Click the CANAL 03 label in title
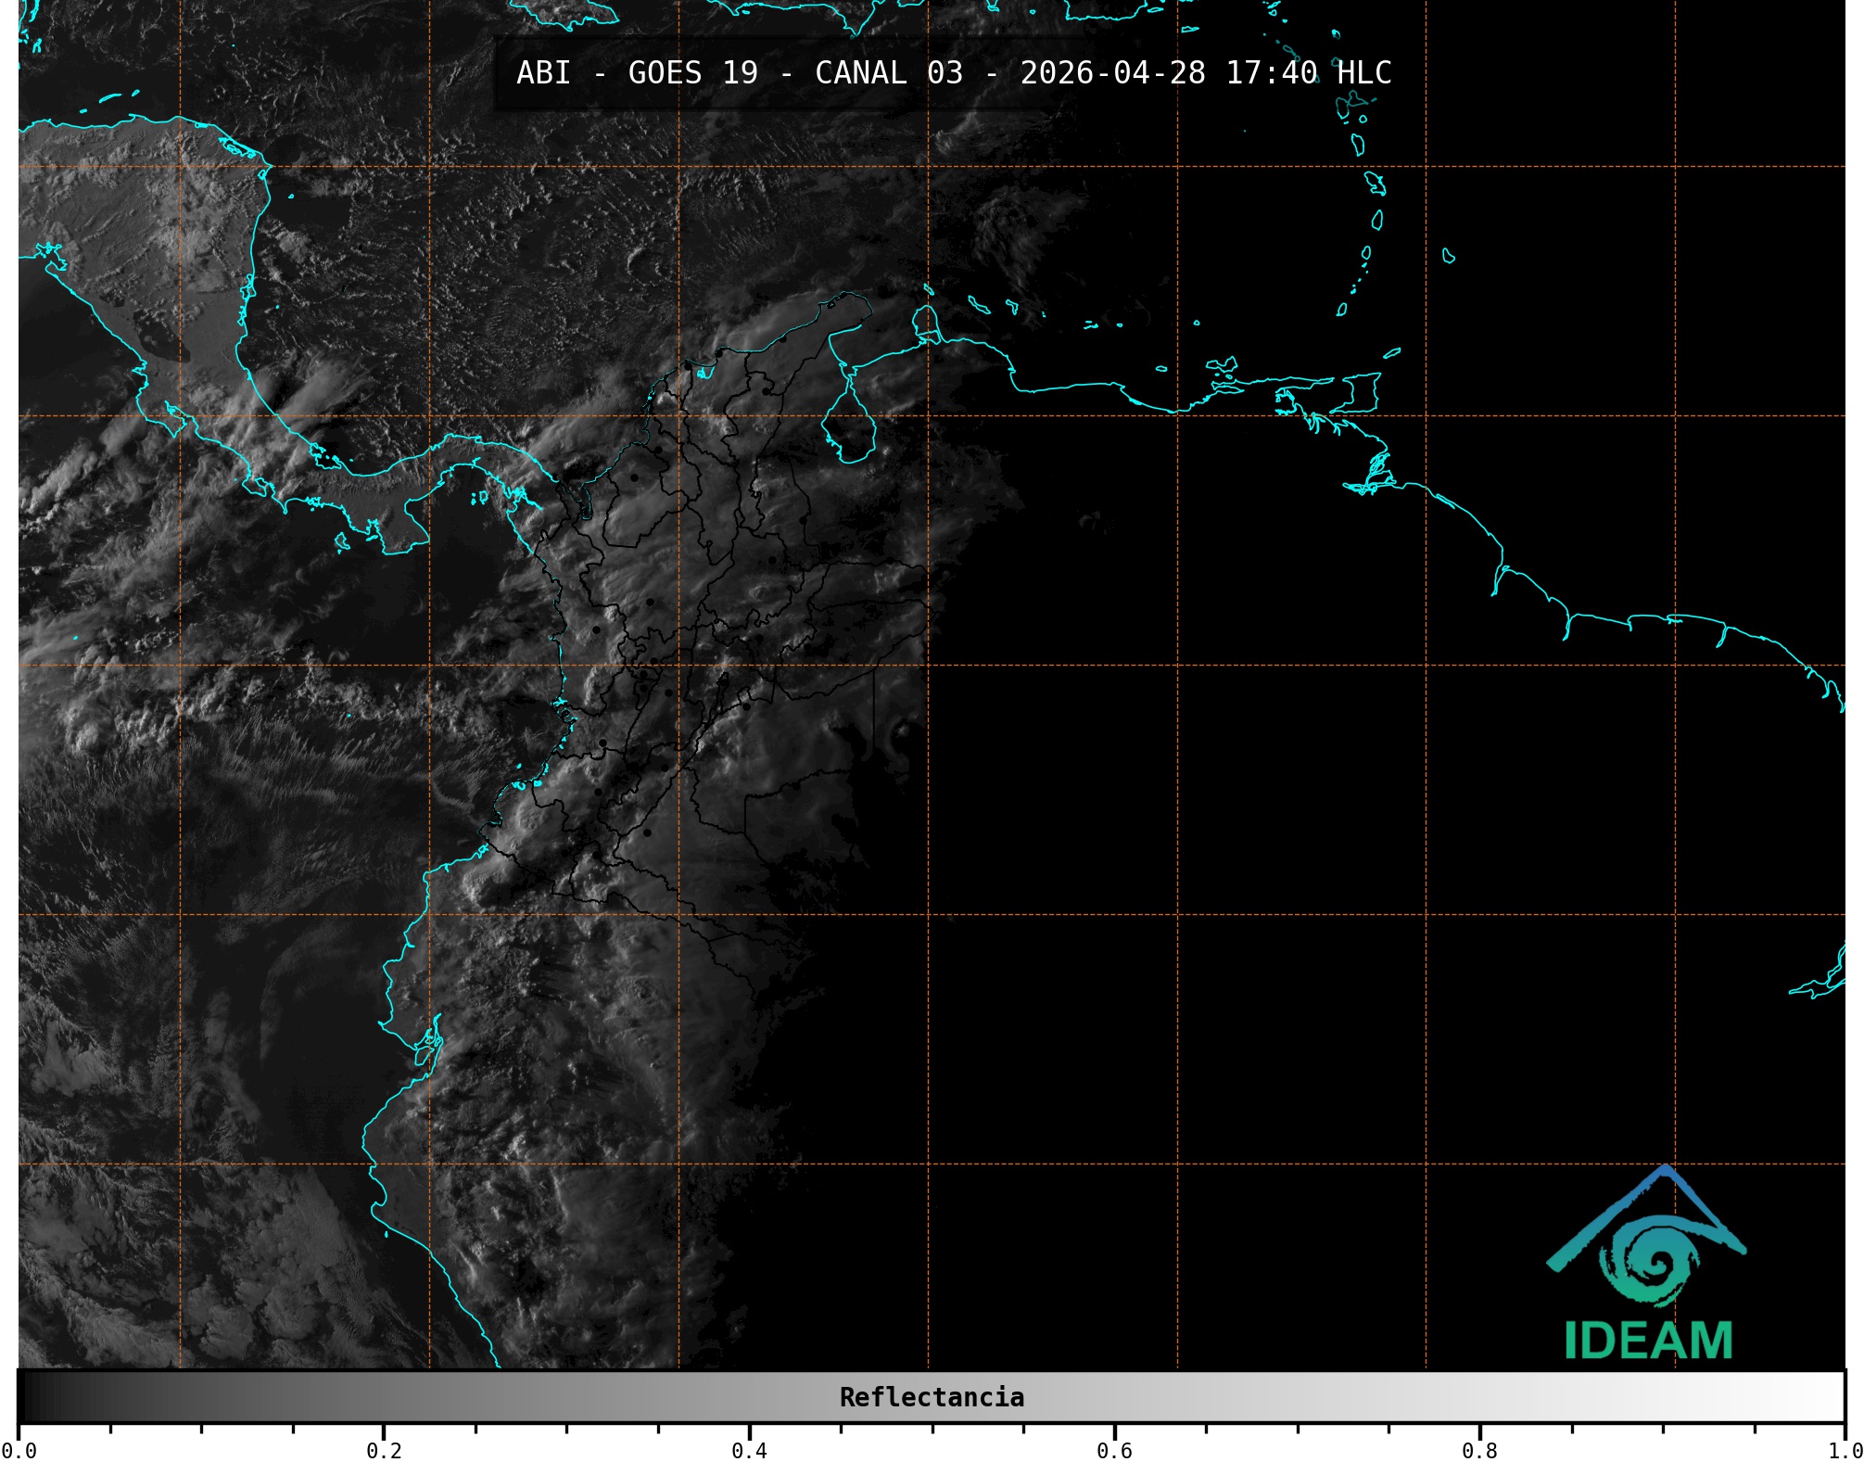1864x1462 pixels. coord(888,73)
